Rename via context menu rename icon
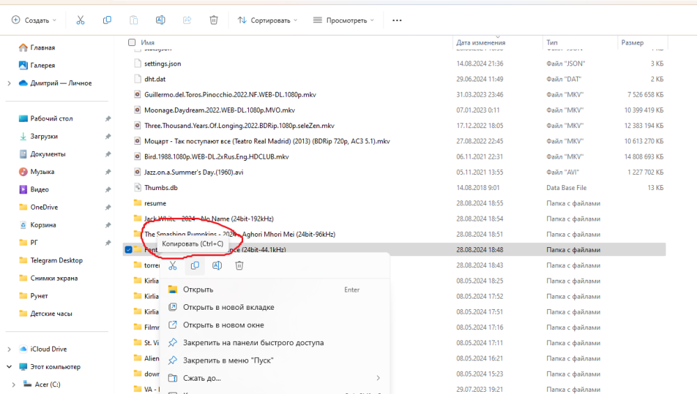 tap(217, 266)
